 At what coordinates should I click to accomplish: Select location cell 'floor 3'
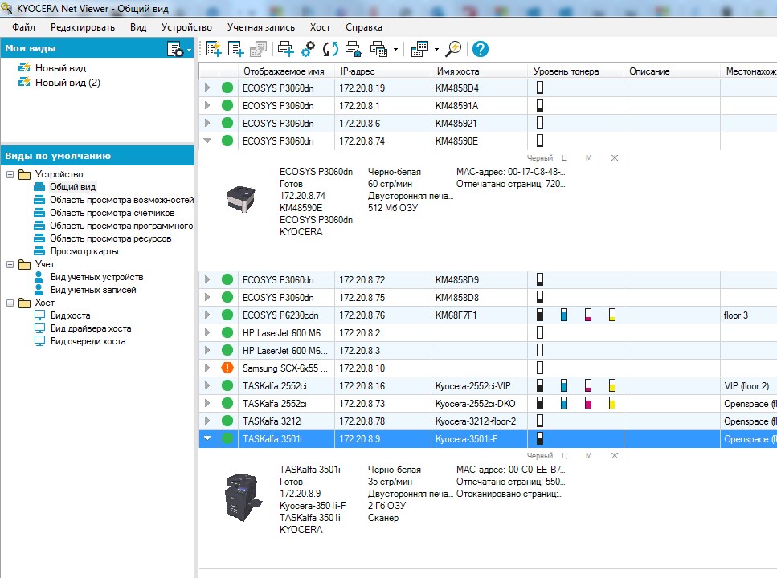(x=748, y=315)
